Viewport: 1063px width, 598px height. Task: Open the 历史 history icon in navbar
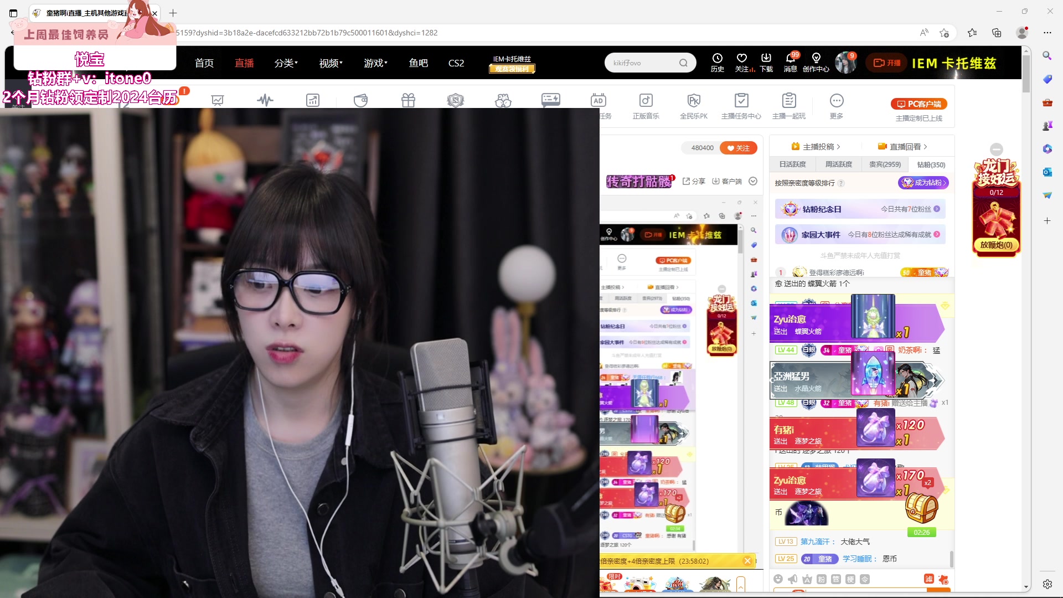[717, 62]
